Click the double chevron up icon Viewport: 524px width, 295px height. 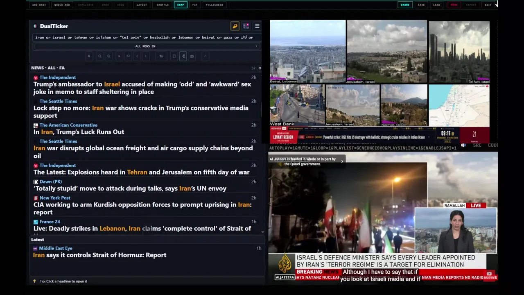coord(128,56)
